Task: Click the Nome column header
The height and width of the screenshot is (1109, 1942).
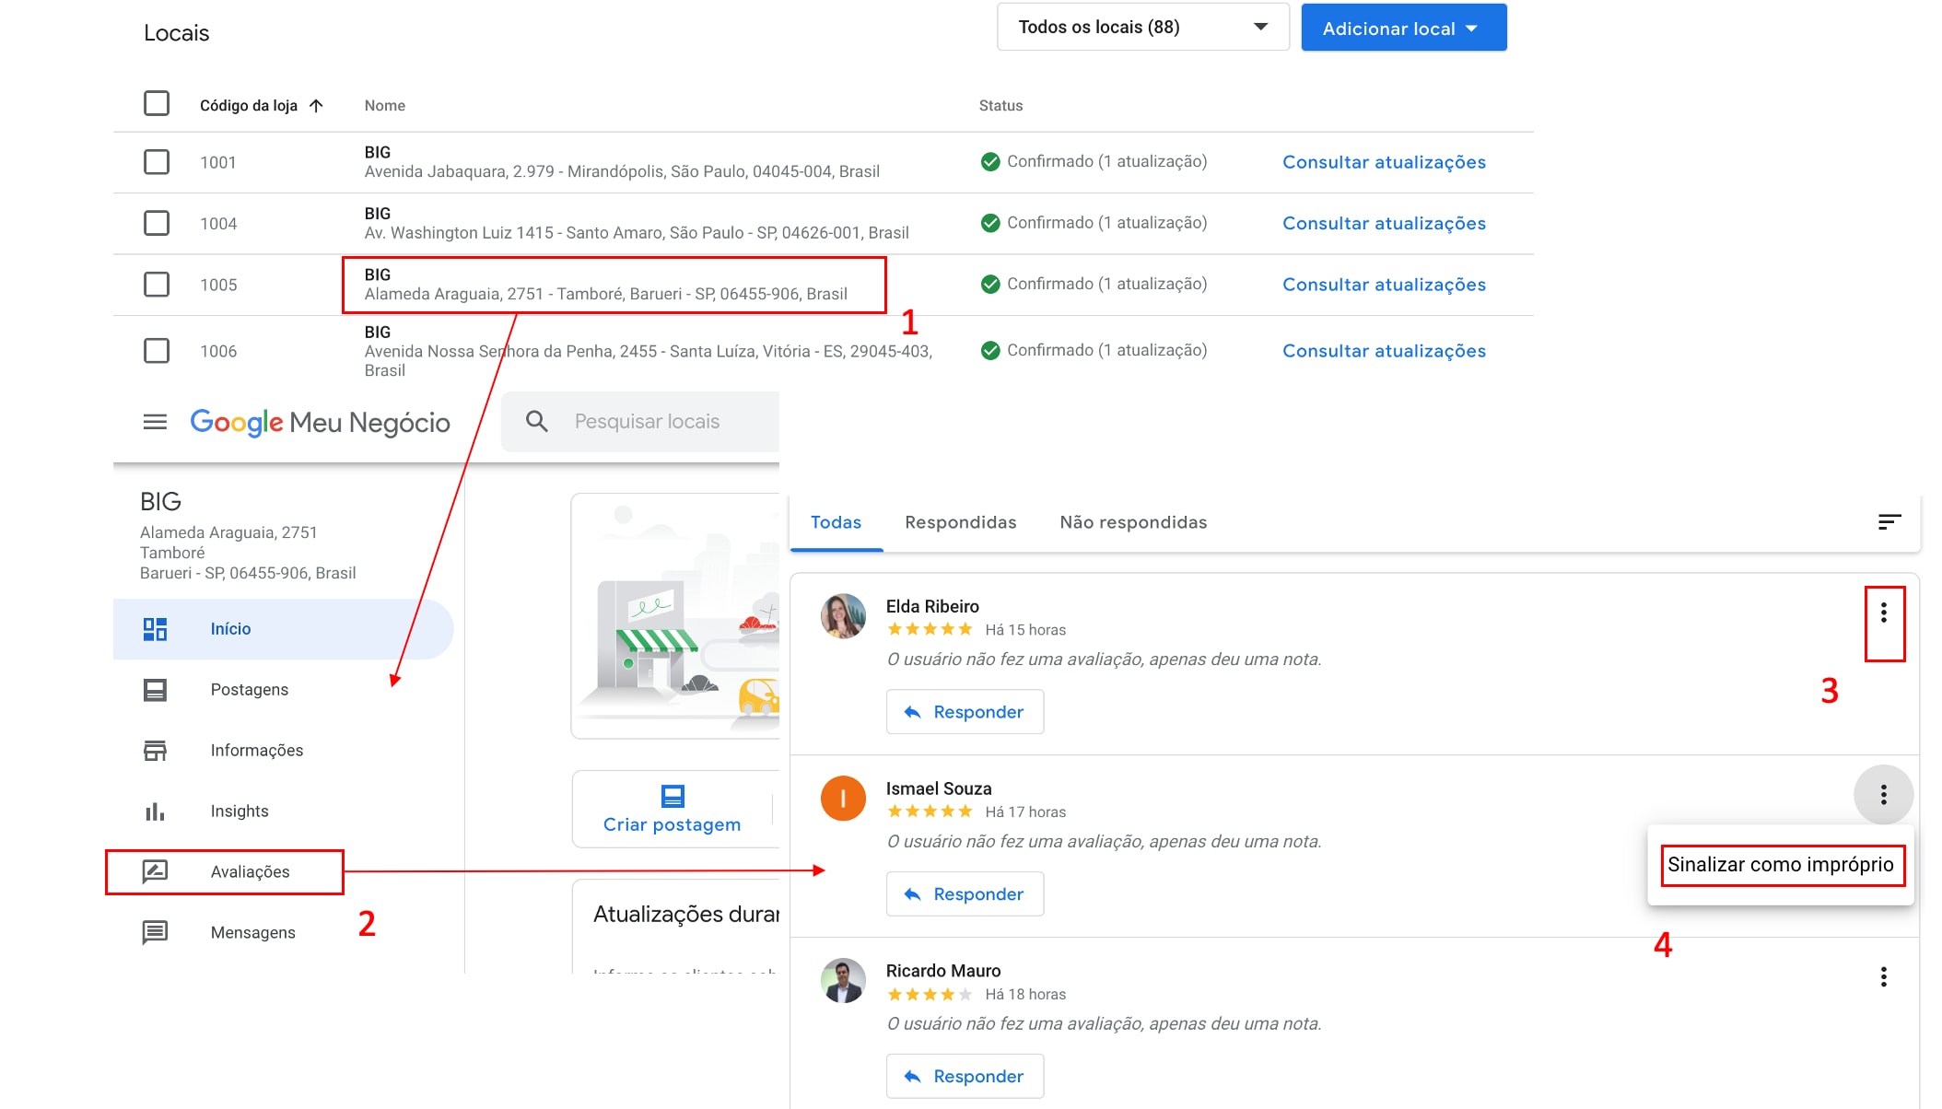Action: coord(384,106)
